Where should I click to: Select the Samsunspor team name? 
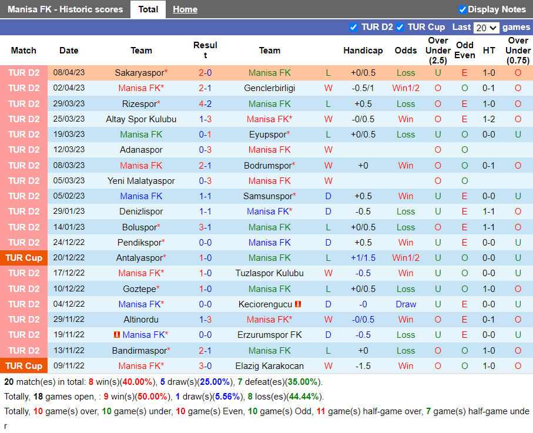(267, 196)
